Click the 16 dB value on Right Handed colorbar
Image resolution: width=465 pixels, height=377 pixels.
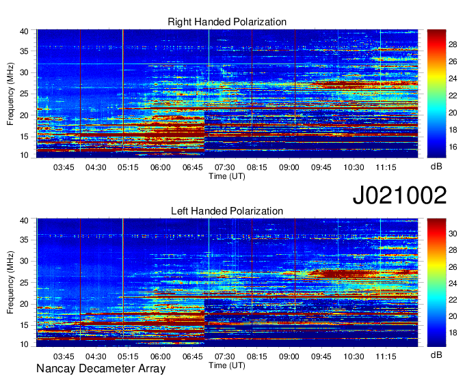click(x=453, y=147)
